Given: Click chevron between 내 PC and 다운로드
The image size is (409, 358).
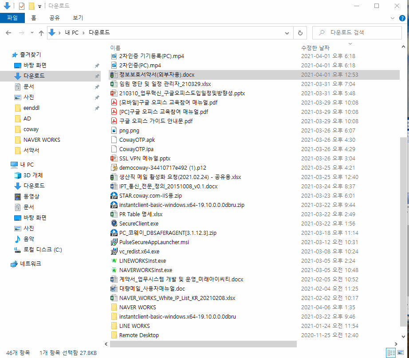Looking at the screenshot, I should [83, 33].
